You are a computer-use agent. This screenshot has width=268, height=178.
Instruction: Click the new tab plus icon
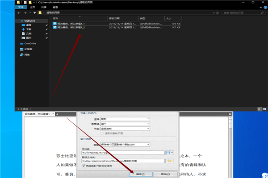click(57, 114)
